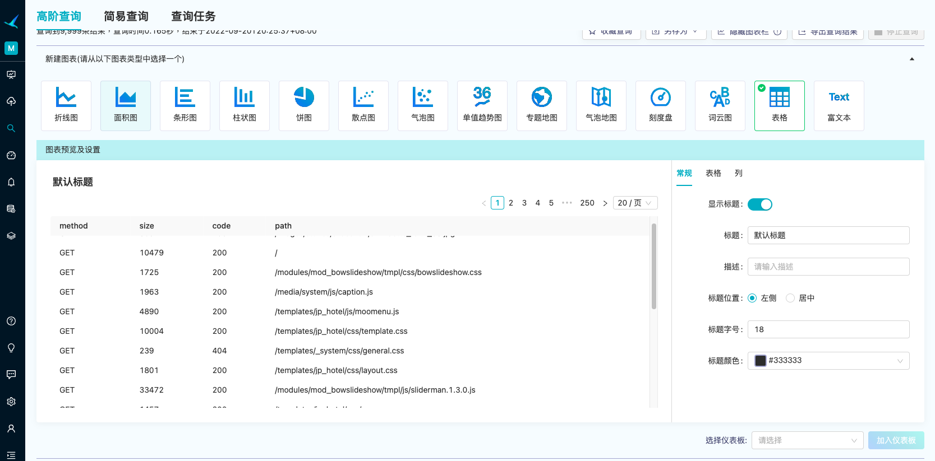
Task: Click the 404 code cell
Action: coord(220,351)
